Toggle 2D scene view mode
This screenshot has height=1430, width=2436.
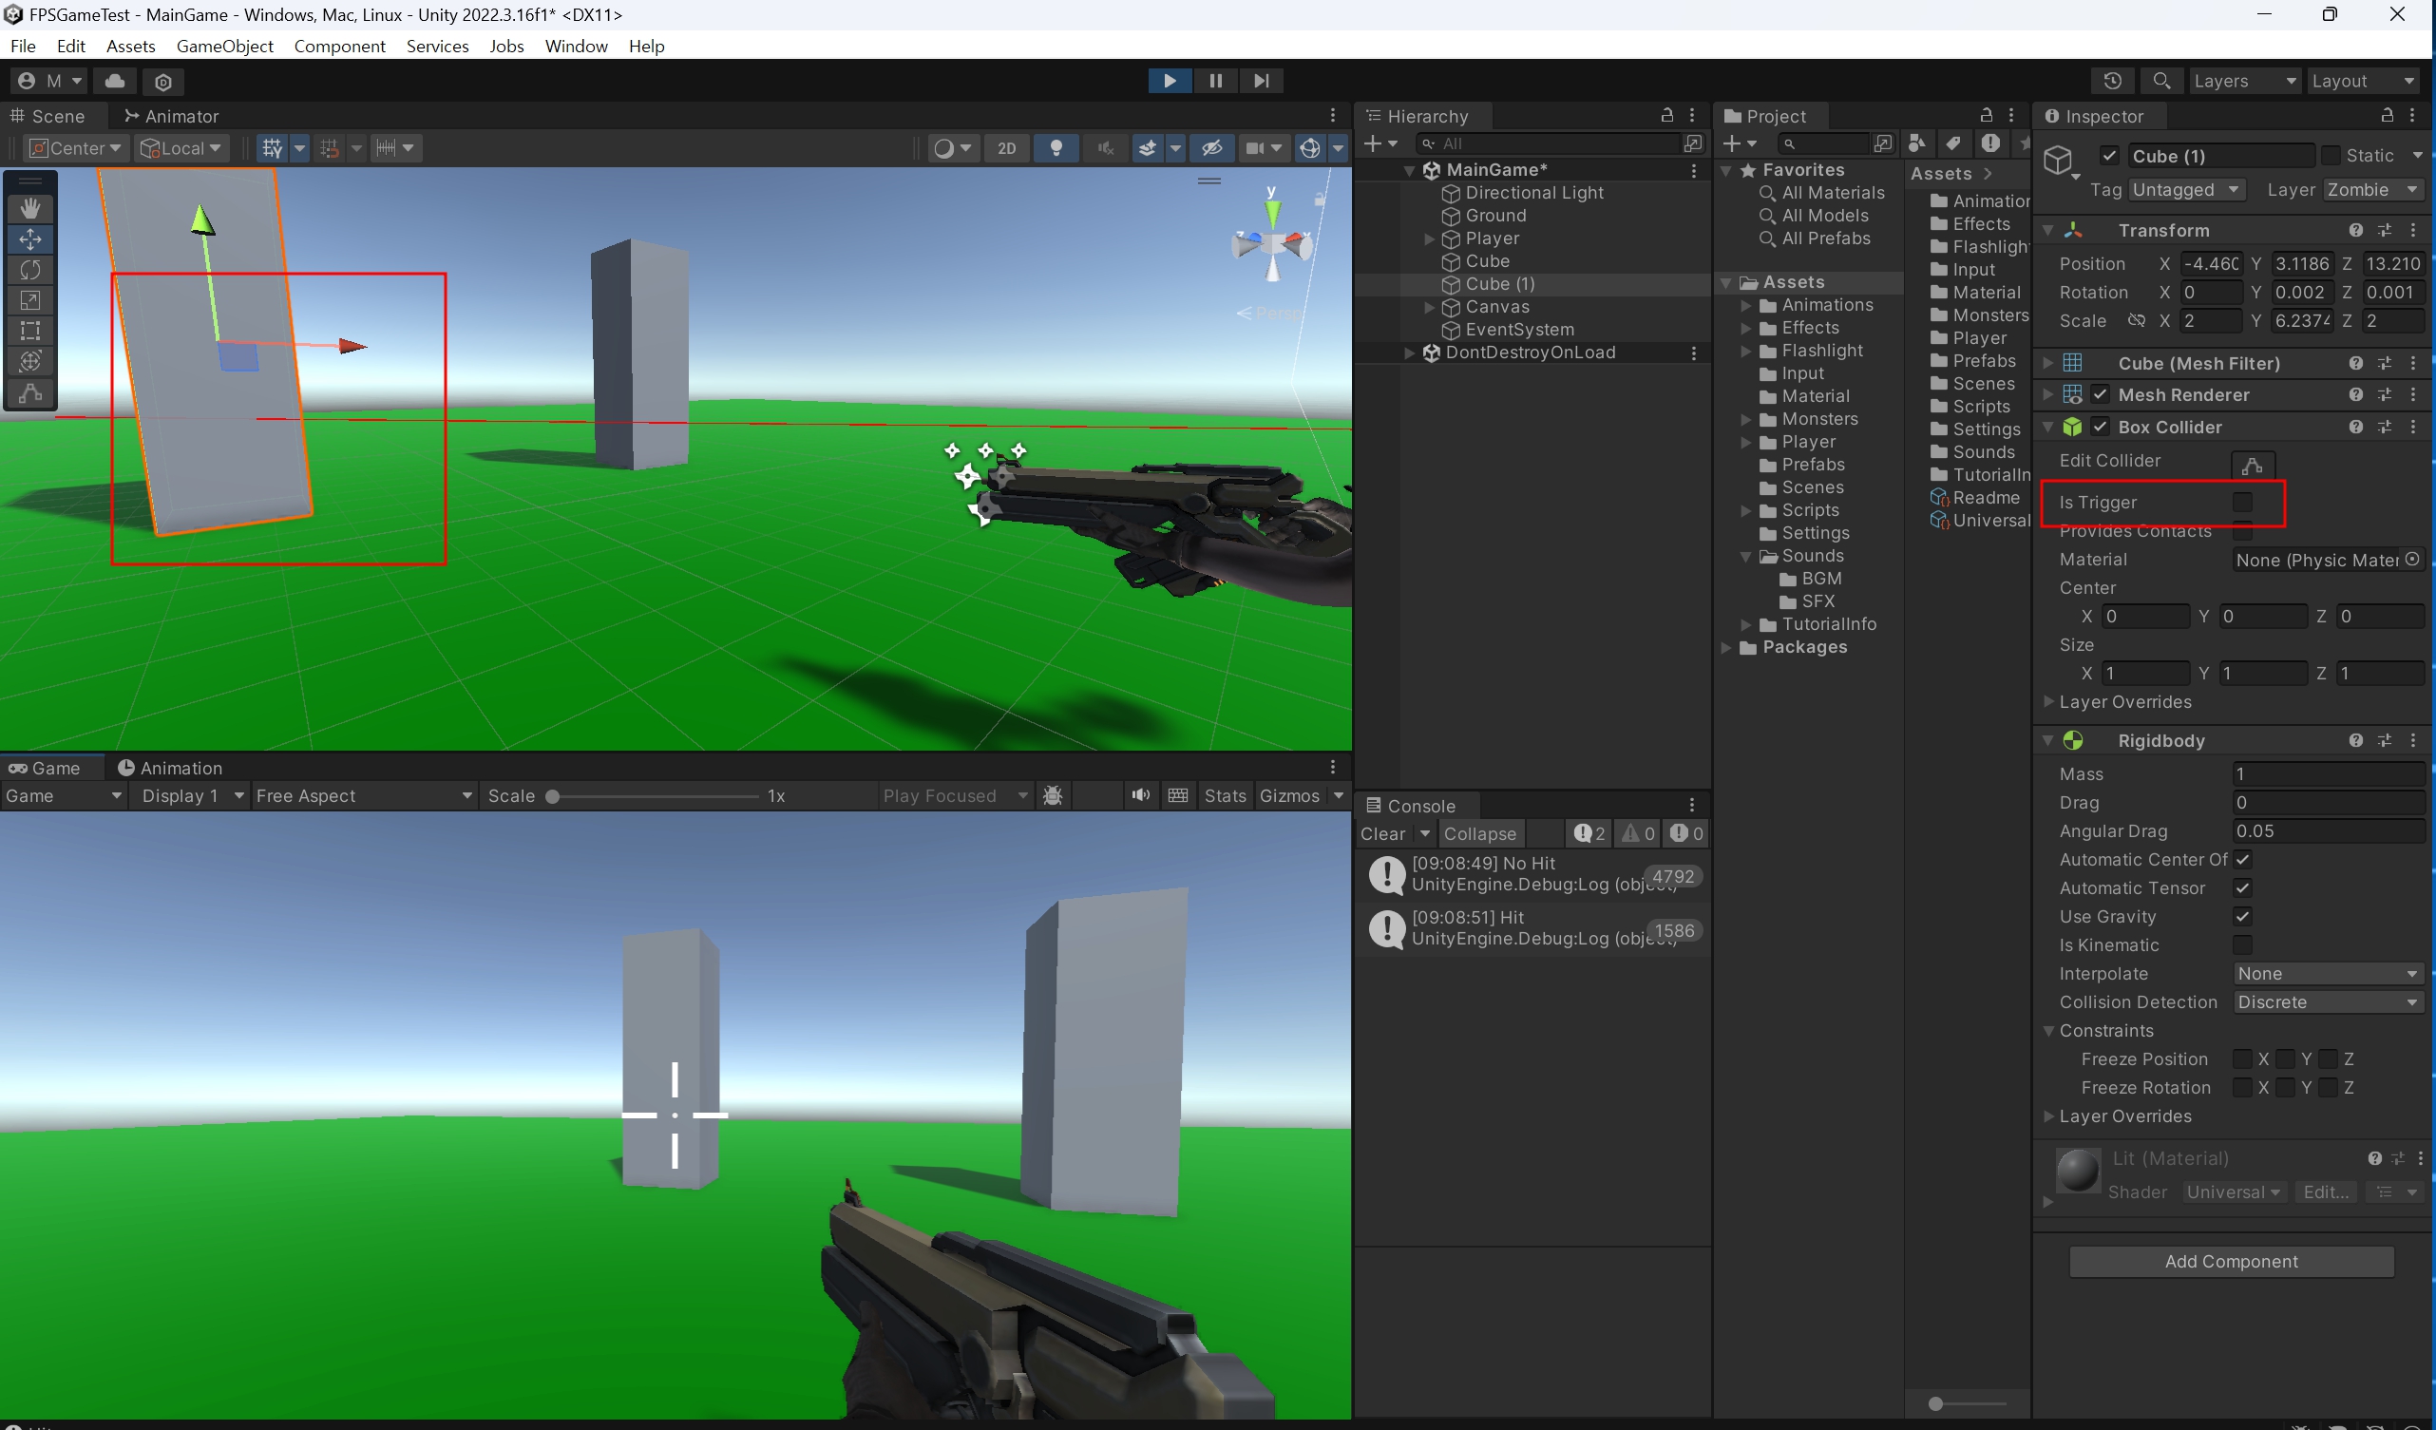click(1006, 148)
